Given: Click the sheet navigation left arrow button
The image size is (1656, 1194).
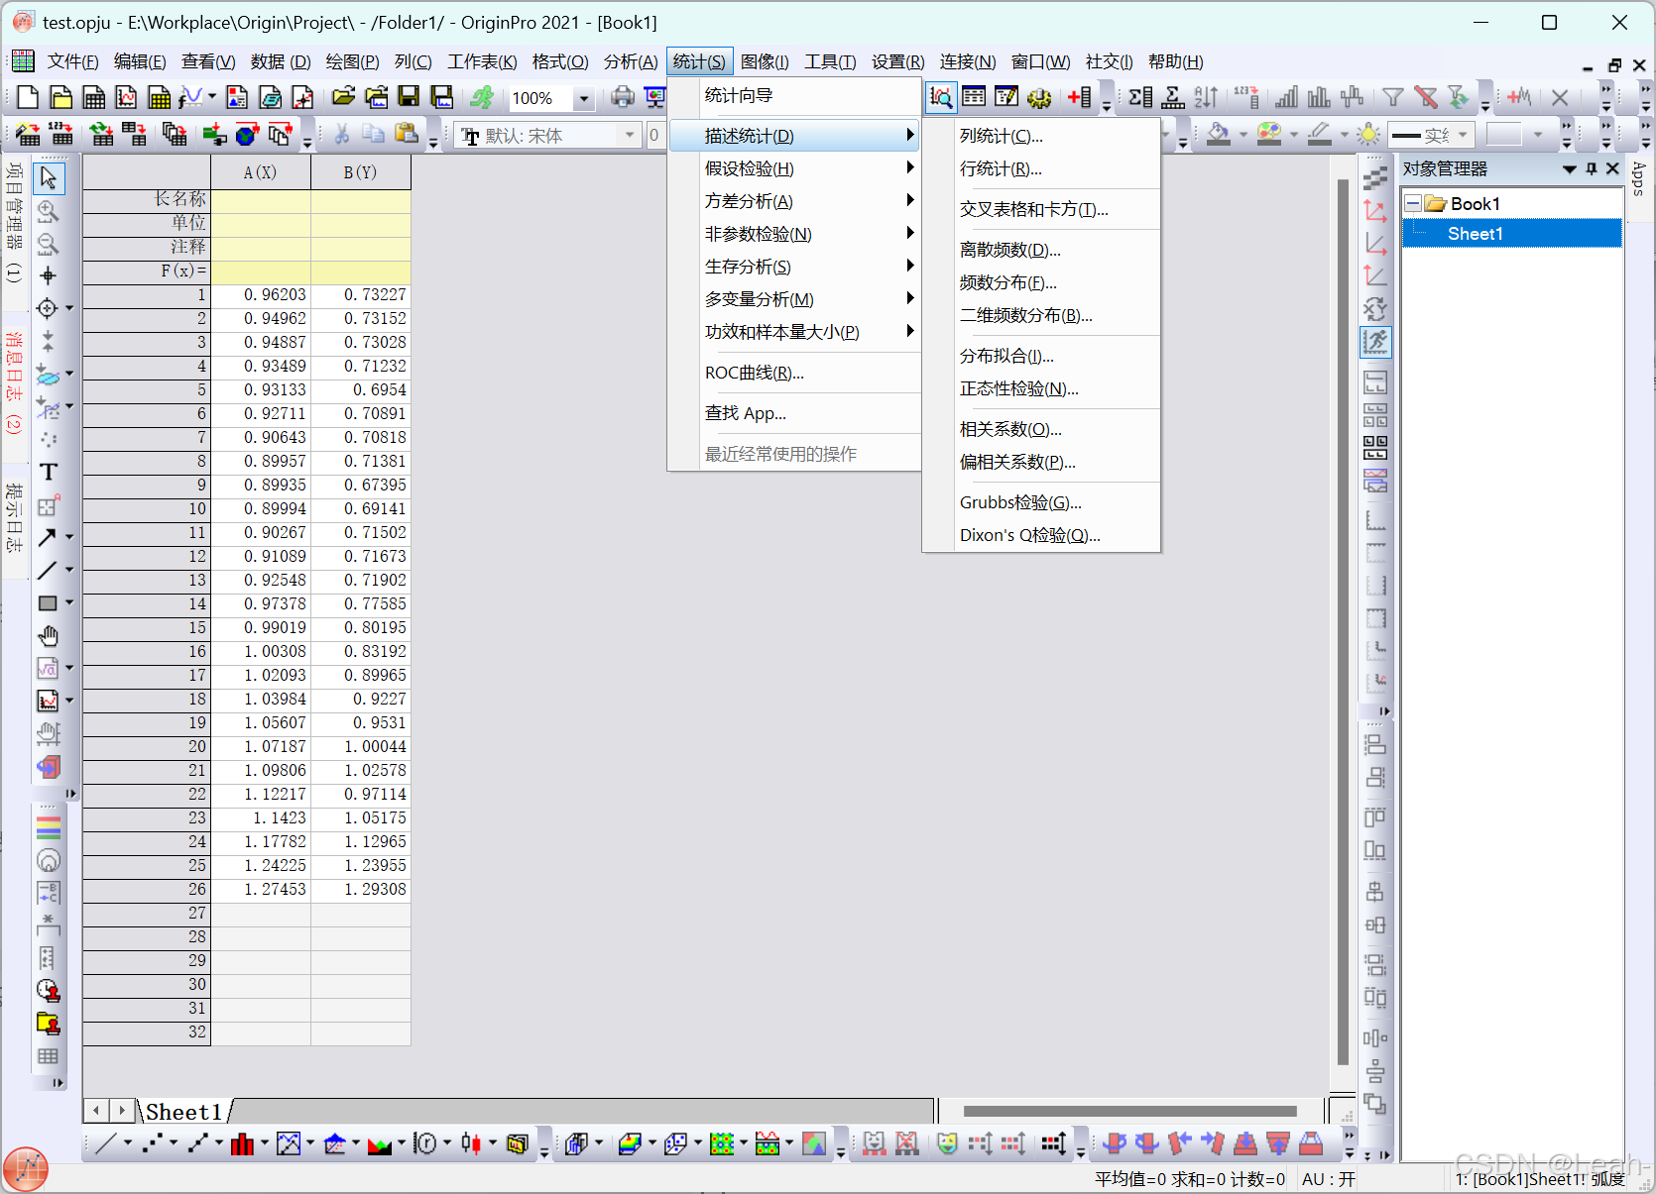Looking at the screenshot, I should pos(95,1111).
